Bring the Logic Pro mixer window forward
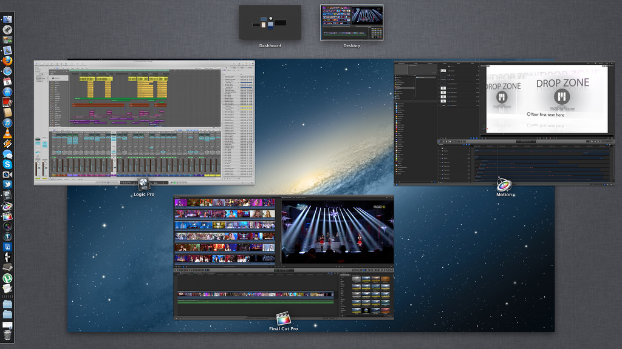 [x=145, y=121]
